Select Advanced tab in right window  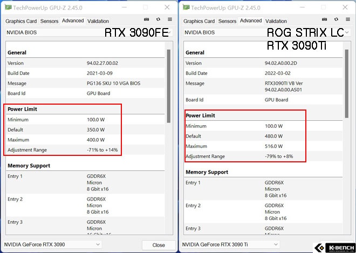(x=251, y=20)
